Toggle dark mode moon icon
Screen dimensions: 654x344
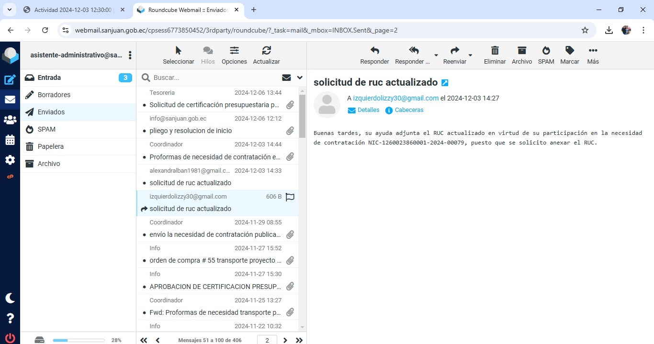[x=10, y=298]
